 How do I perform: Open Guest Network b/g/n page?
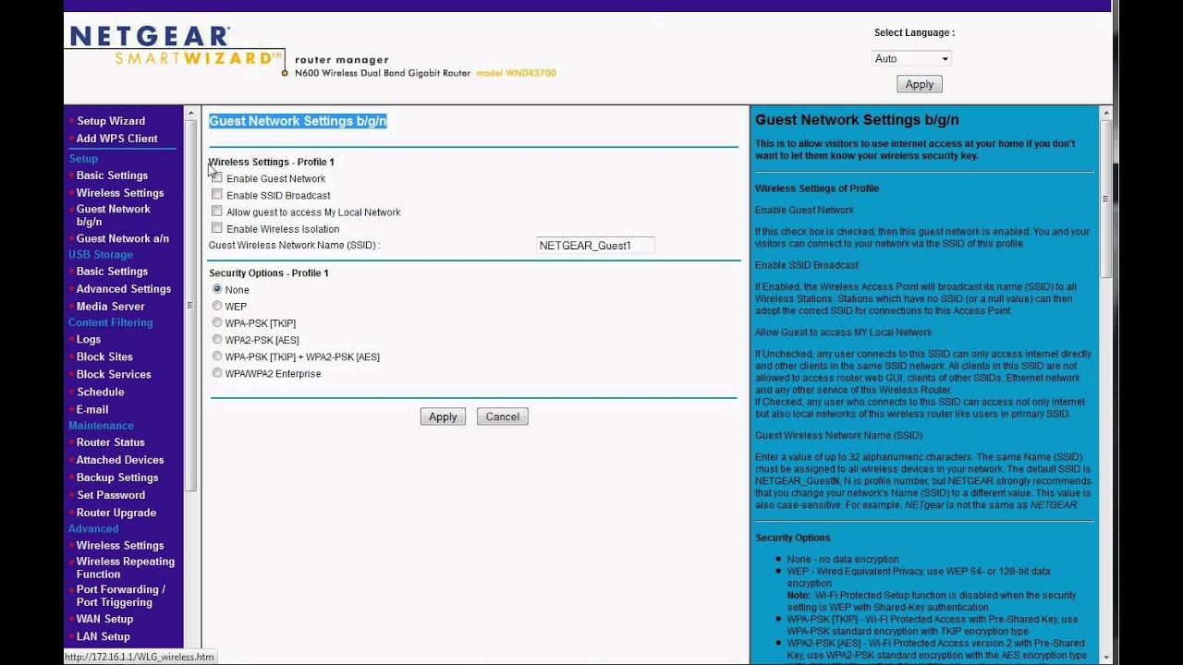[x=114, y=215]
